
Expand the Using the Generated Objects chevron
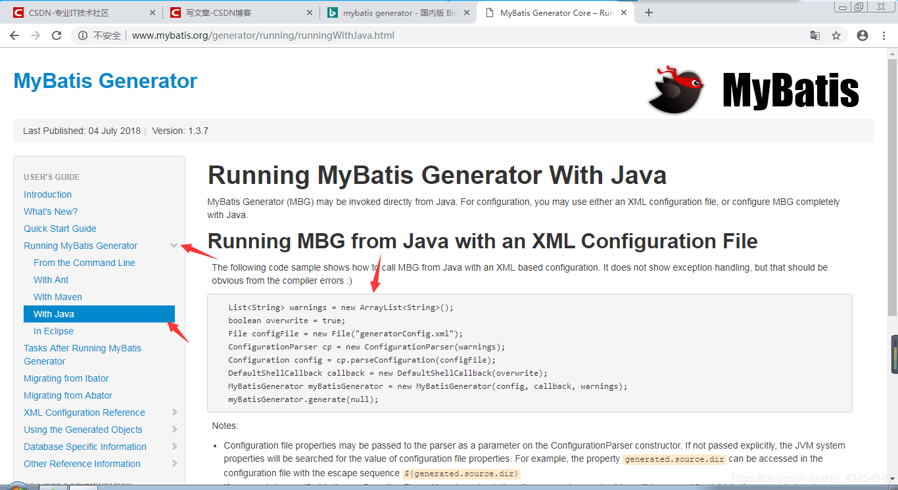[174, 430]
